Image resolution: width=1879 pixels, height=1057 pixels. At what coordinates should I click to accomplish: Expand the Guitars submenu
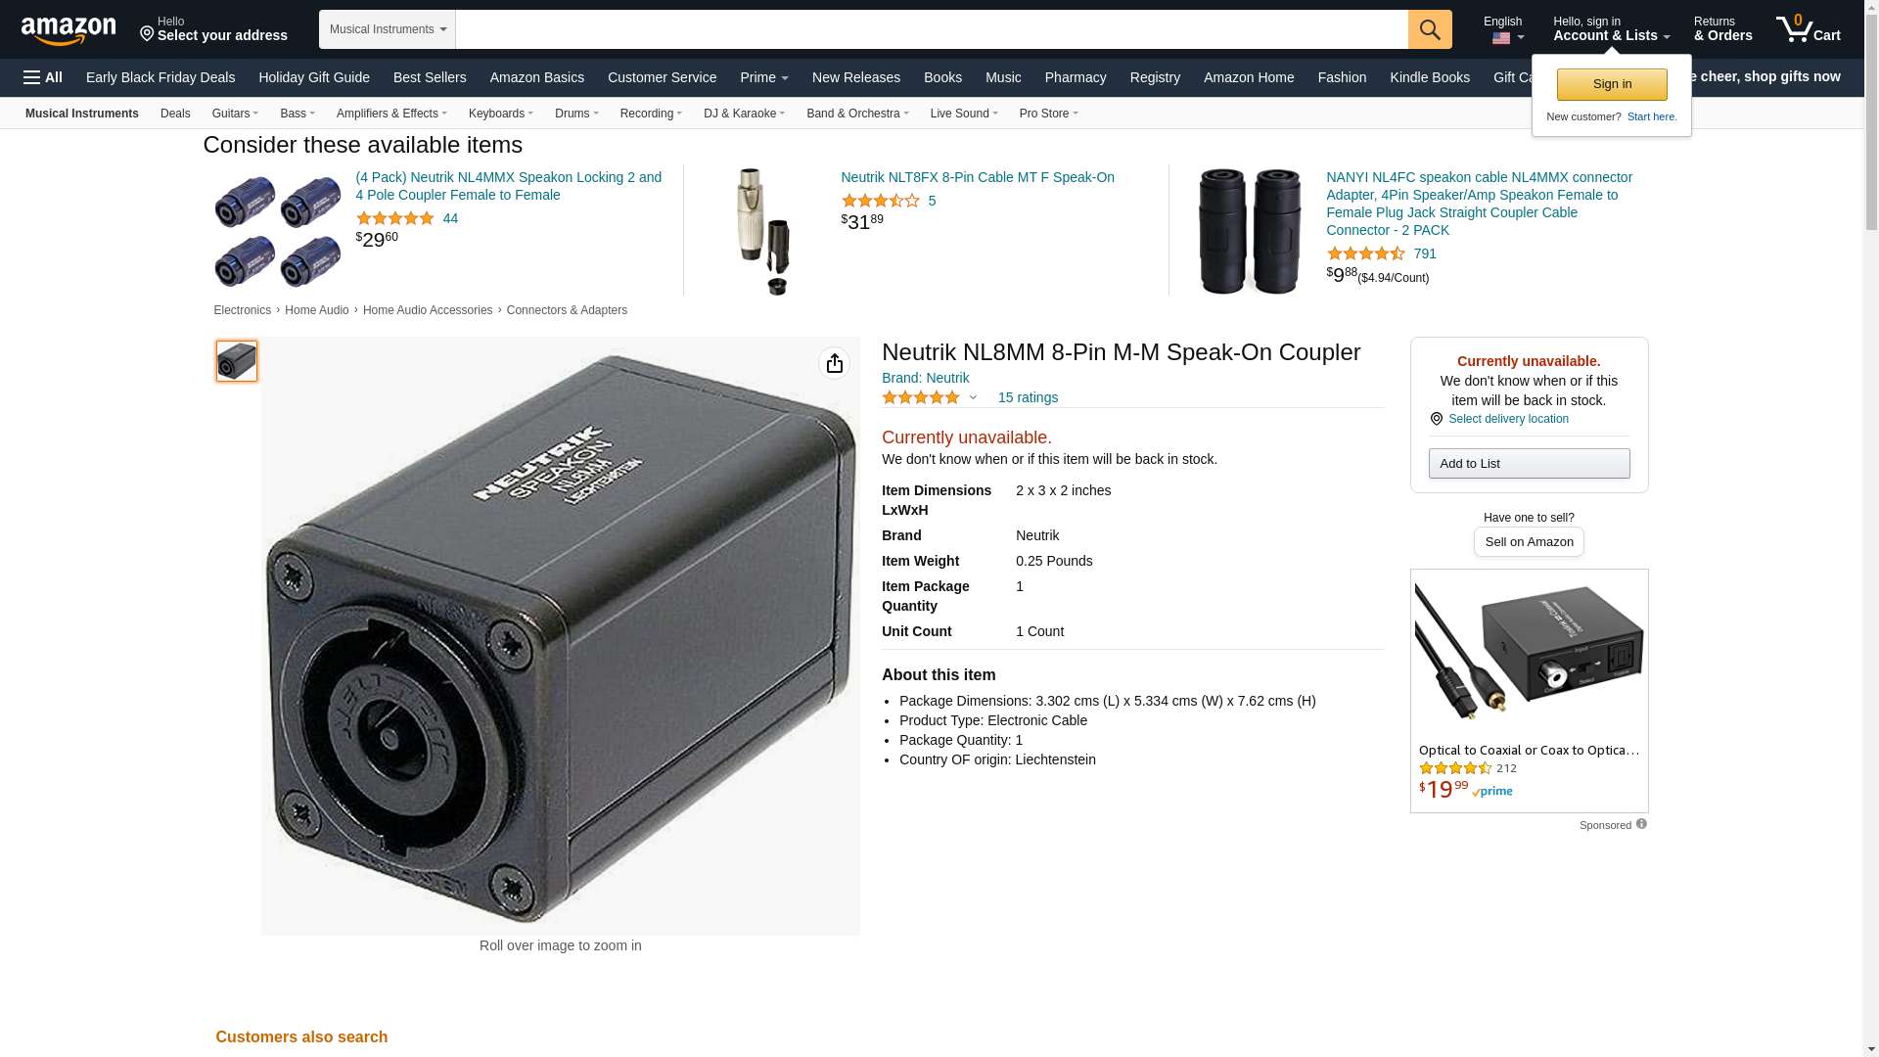[x=235, y=114]
